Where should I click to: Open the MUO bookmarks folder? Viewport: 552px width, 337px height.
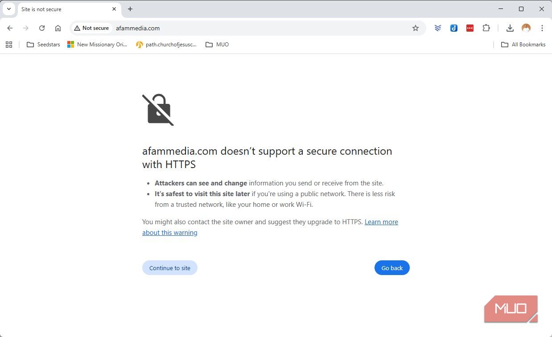[217, 45]
